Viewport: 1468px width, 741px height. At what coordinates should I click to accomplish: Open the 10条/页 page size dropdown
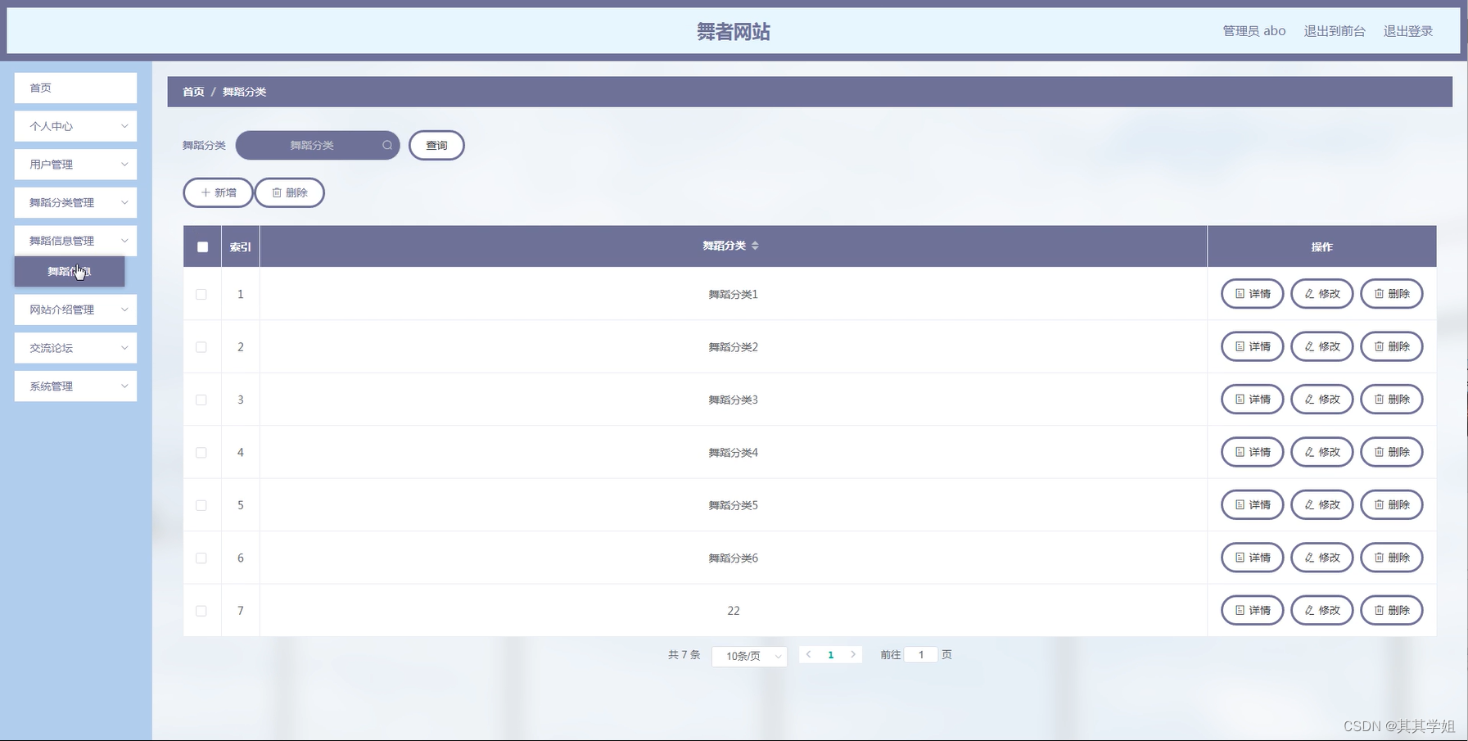[748, 656]
